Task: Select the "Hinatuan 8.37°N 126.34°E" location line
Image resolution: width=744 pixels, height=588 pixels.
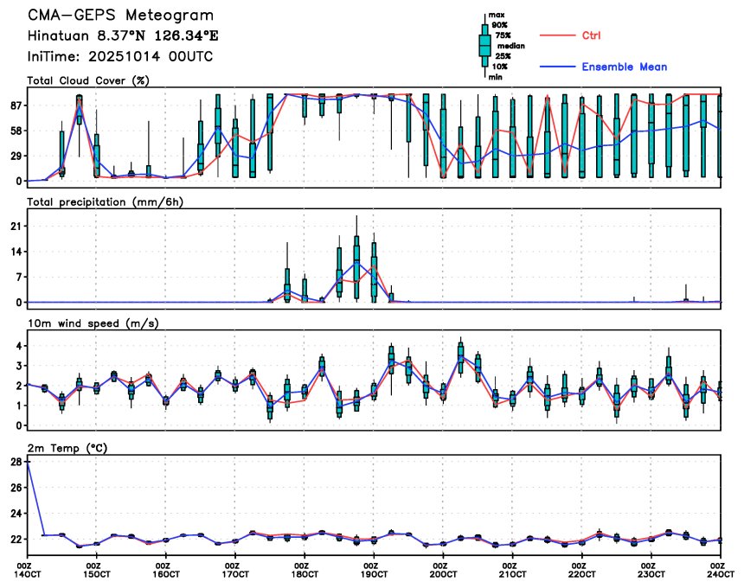Action: (123, 36)
